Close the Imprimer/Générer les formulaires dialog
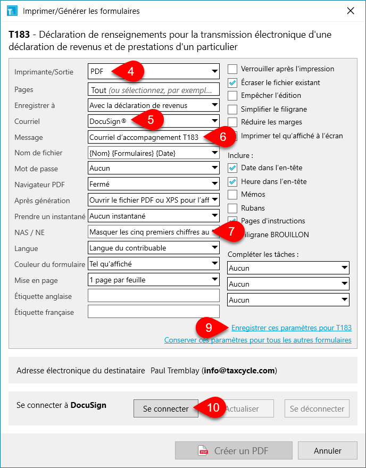 pos(351,11)
